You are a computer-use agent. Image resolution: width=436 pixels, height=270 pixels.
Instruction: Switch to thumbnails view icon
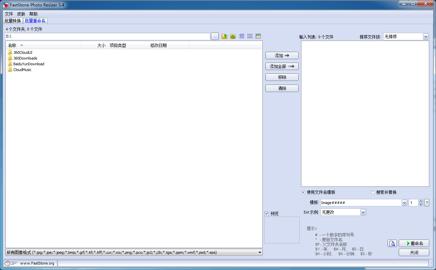pos(258,36)
